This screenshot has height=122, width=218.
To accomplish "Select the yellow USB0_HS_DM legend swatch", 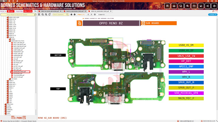I will pyautogui.click(x=186, y=45).
